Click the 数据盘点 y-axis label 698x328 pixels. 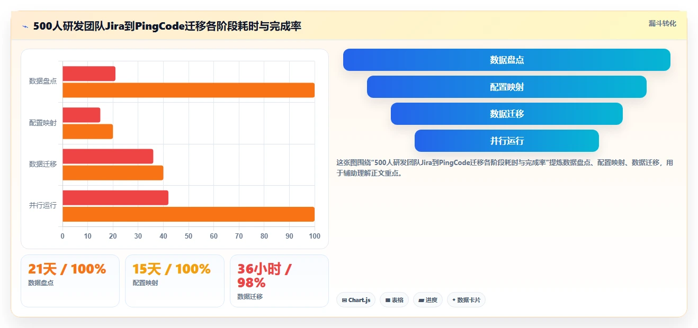pos(43,81)
